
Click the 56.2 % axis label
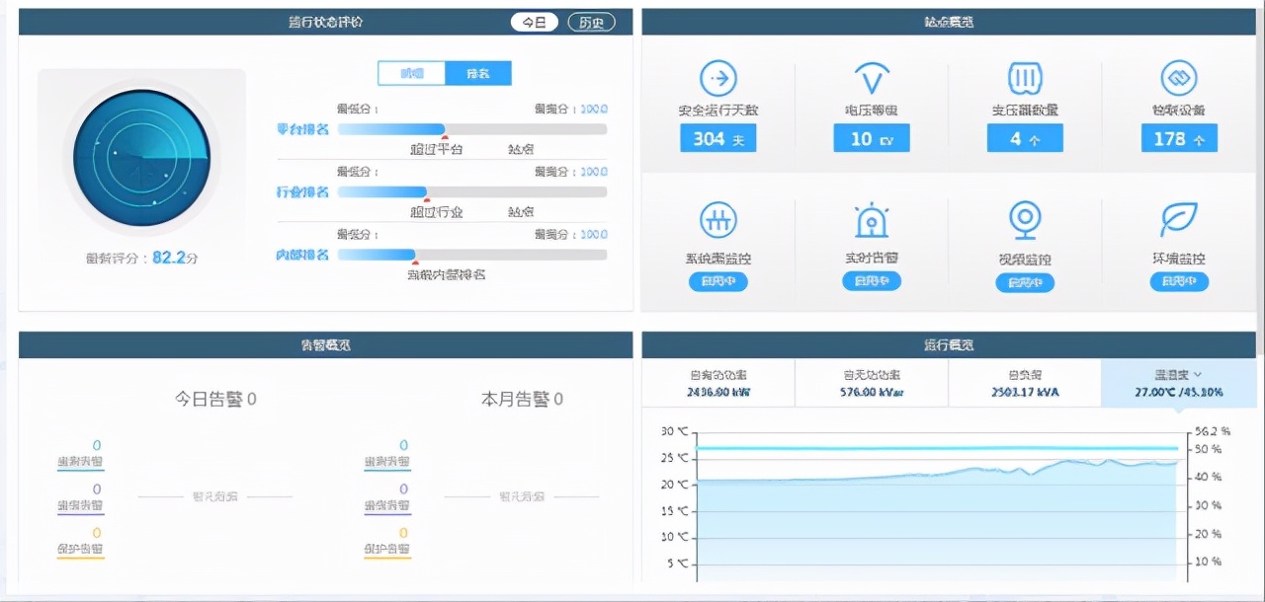click(1213, 431)
